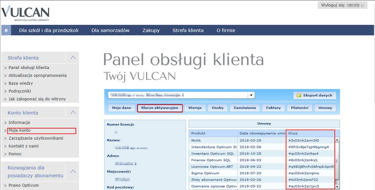Switch to the Osoby tab

[218, 108]
